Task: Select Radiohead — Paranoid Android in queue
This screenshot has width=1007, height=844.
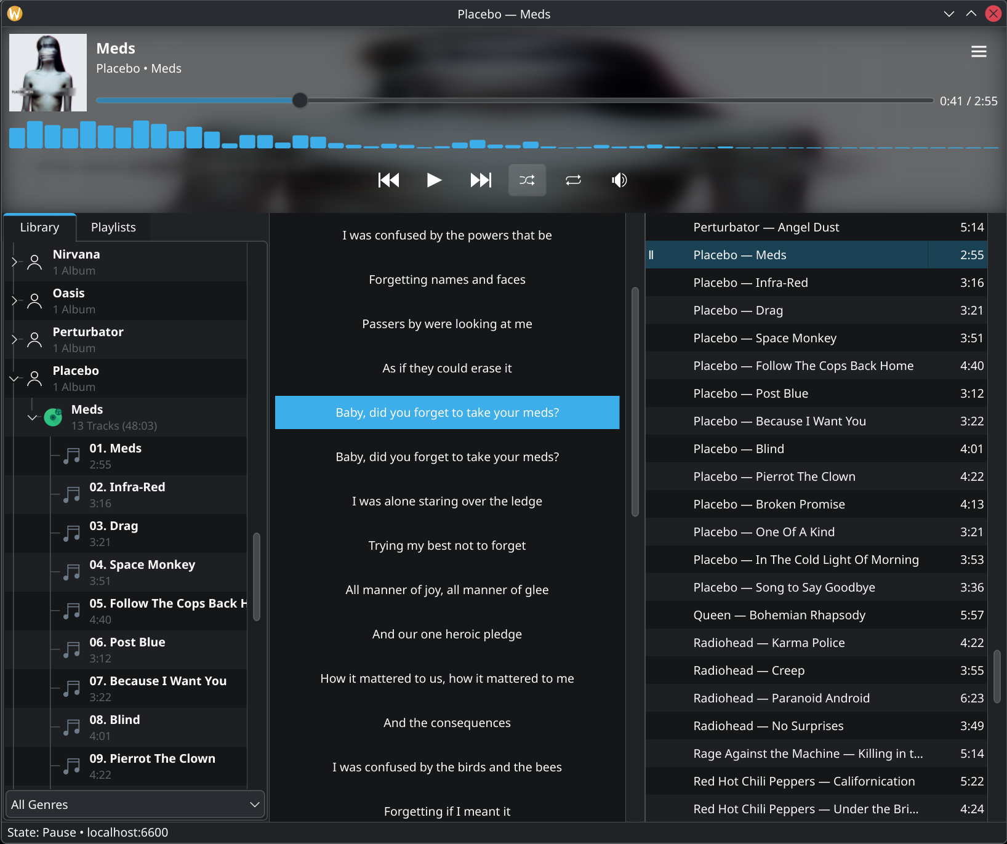Action: [817, 698]
